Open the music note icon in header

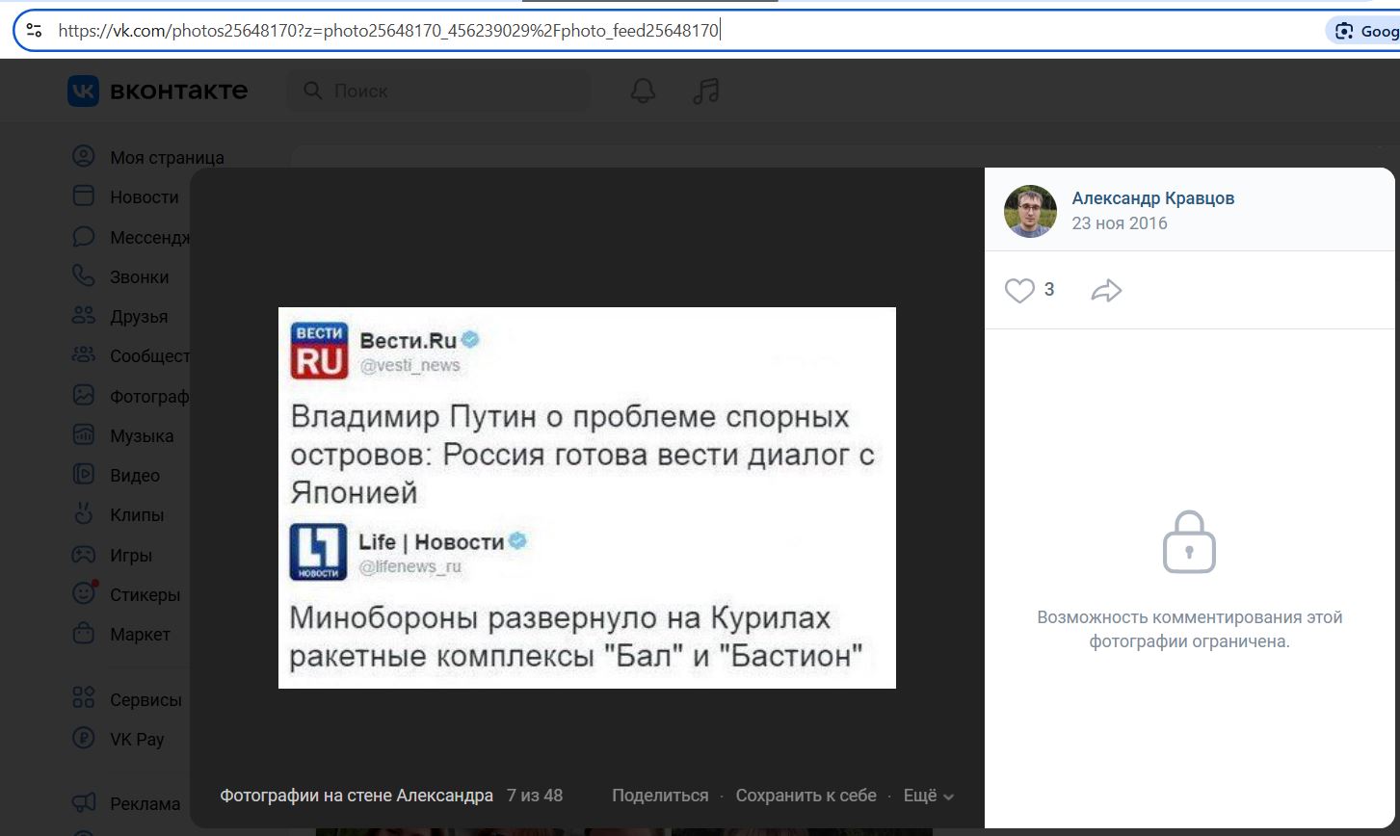tap(706, 91)
